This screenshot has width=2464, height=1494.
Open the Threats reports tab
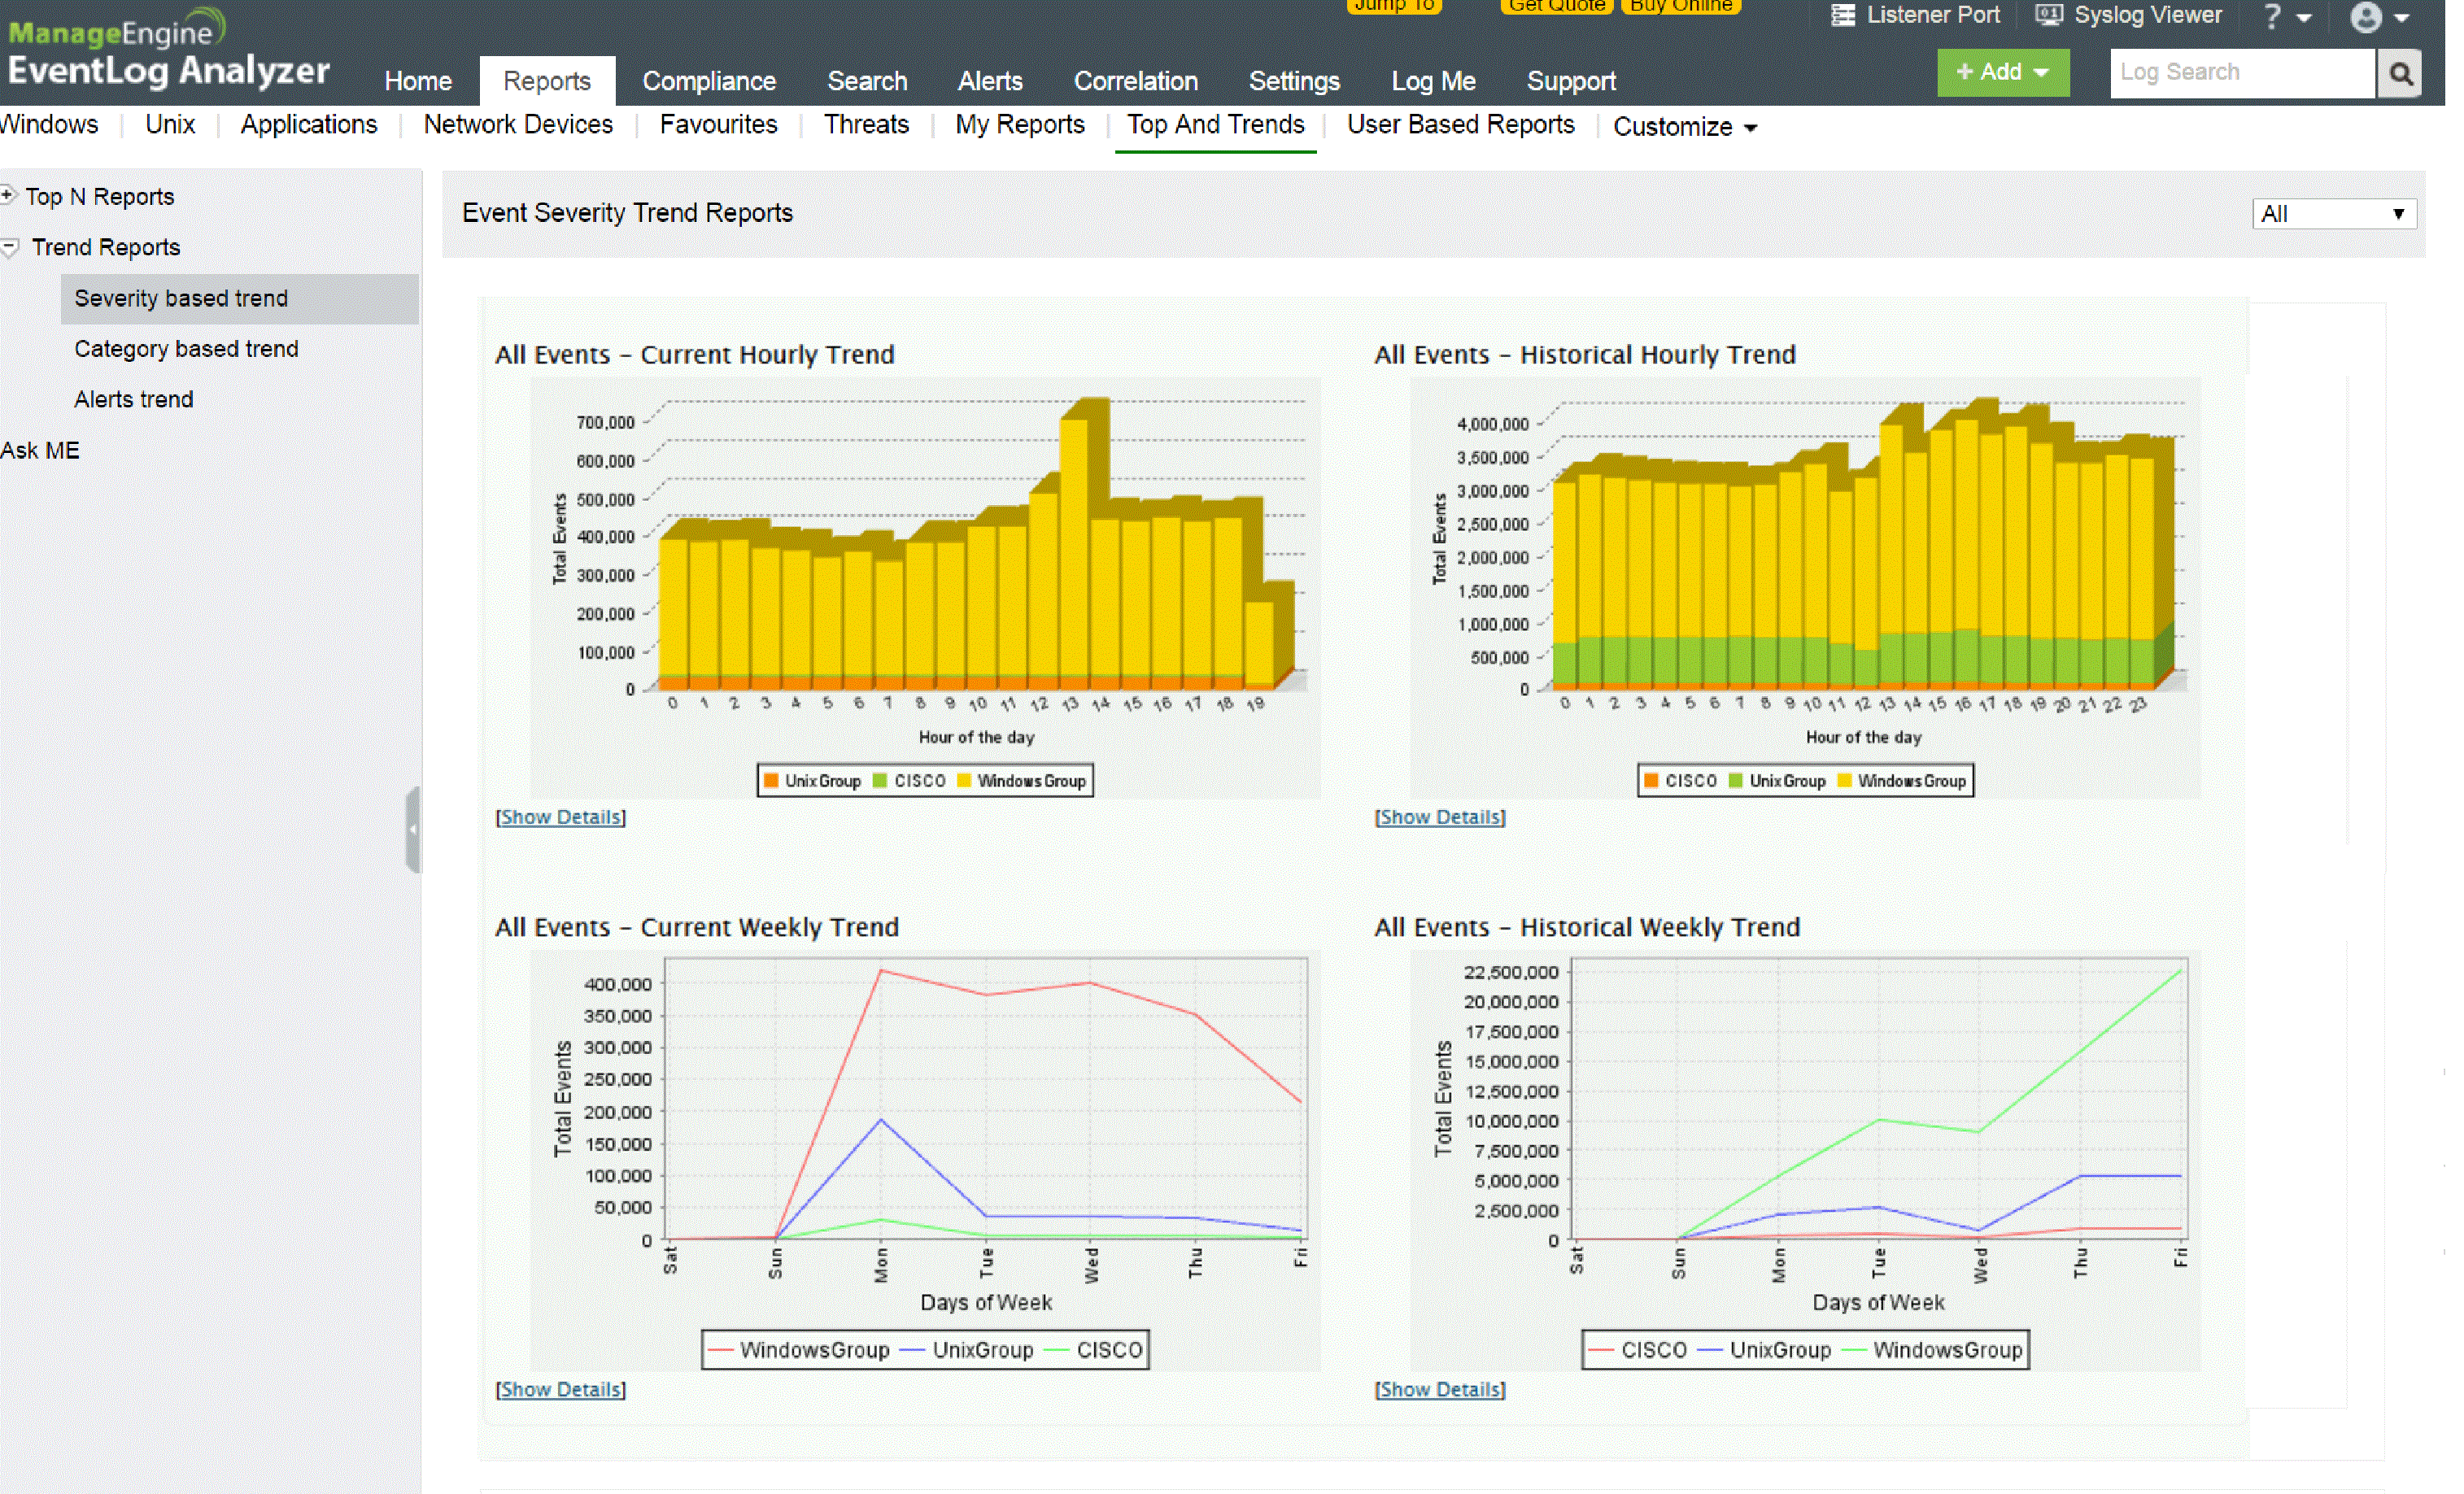point(866,125)
